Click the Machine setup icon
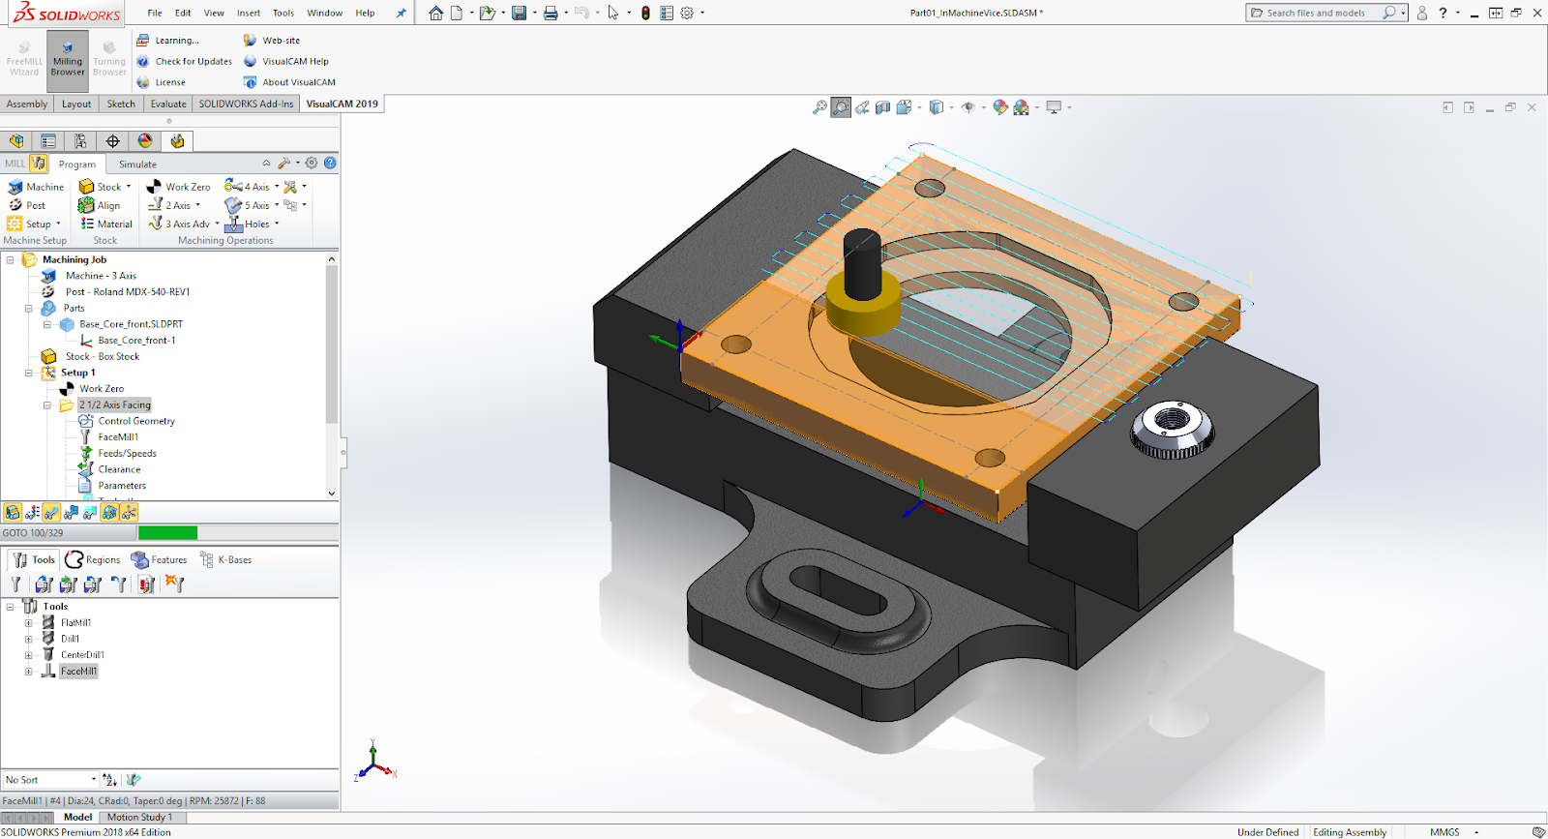Image resolution: width=1548 pixels, height=839 pixels. tap(36, 187)
